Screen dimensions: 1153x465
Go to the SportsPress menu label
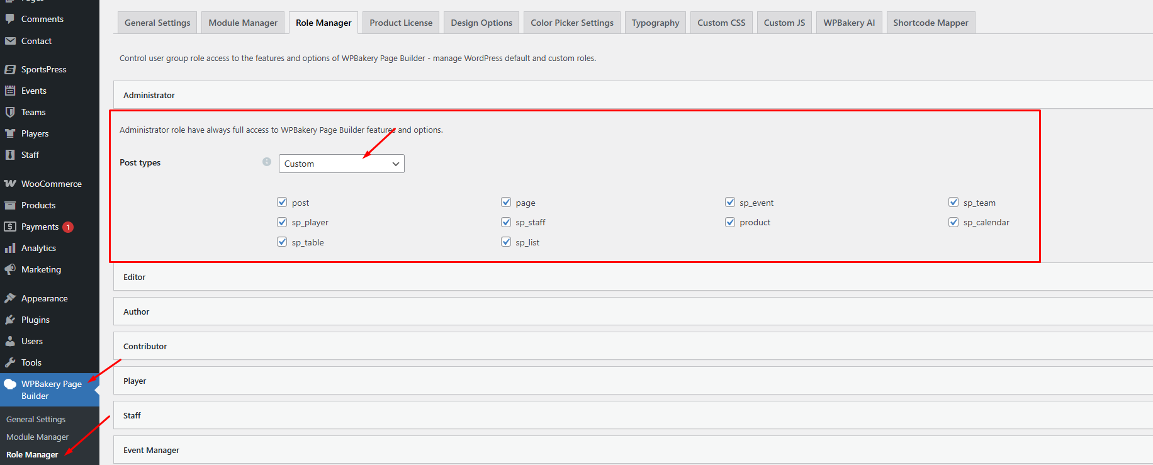click(43, 69)
